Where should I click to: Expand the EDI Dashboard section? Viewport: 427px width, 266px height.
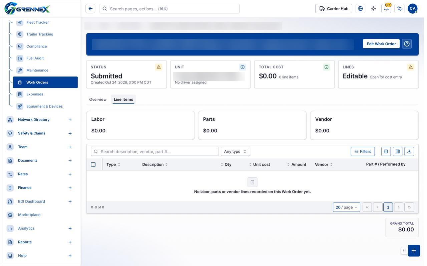click(x=70, y=201)
